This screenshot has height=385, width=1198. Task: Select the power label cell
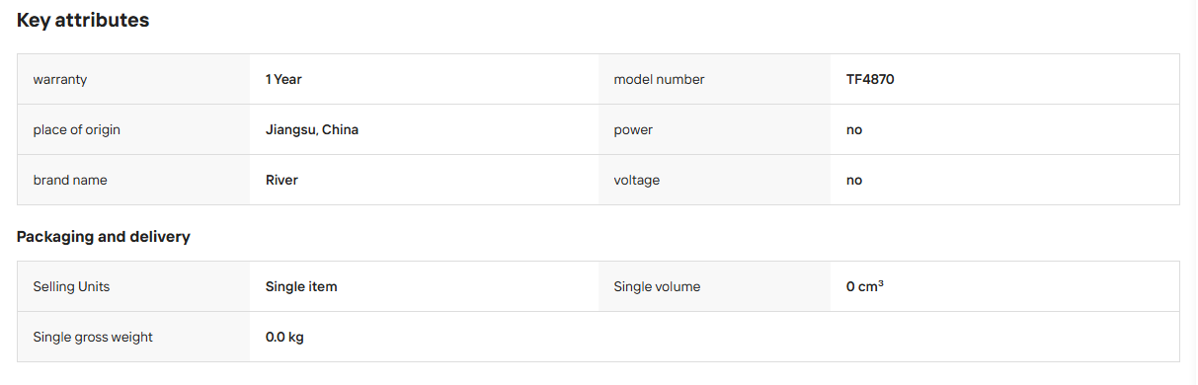(714, 129)
